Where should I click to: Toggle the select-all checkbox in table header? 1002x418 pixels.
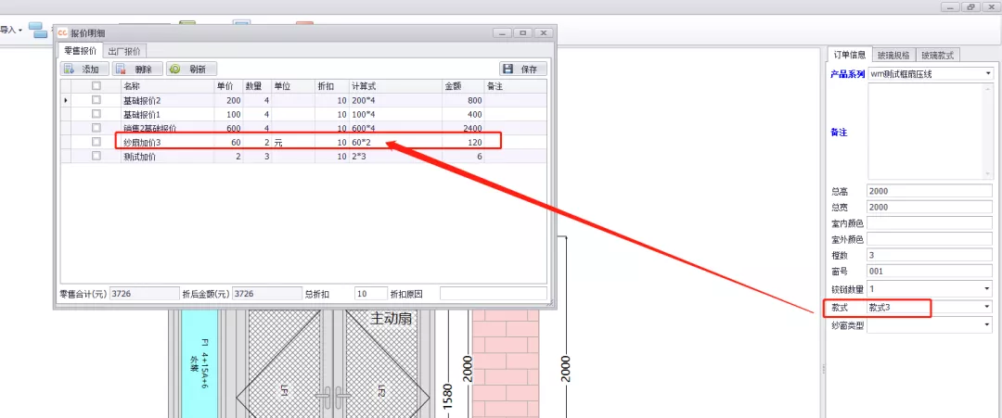[x=96, y=86]
